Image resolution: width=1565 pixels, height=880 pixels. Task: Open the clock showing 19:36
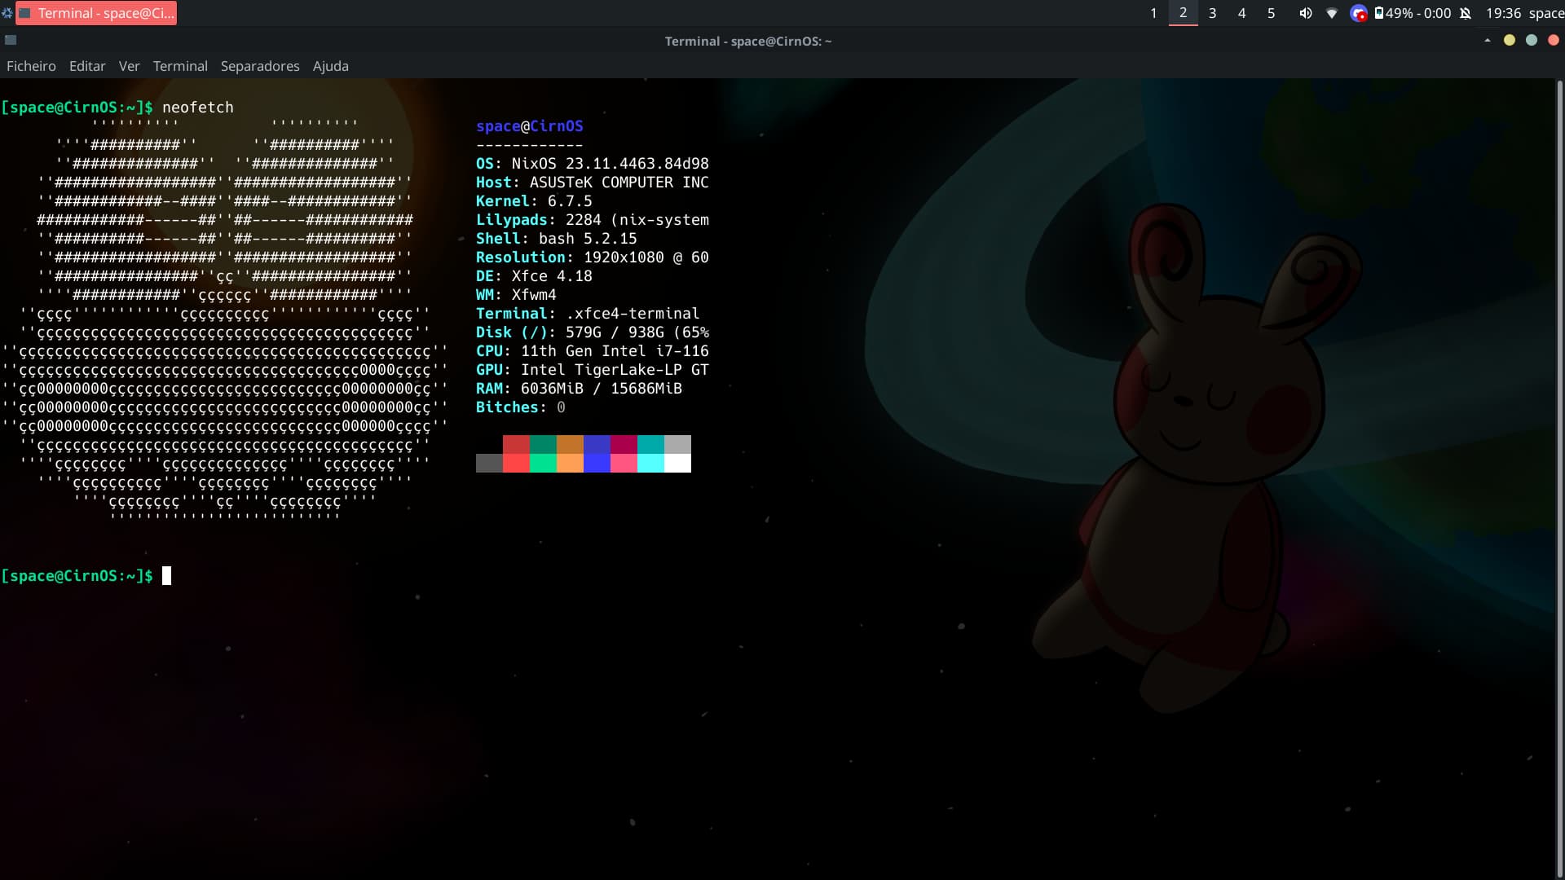coord(1503,13)
